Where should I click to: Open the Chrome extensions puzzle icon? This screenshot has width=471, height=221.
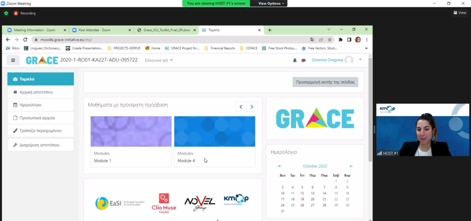(x=340, y=40)
